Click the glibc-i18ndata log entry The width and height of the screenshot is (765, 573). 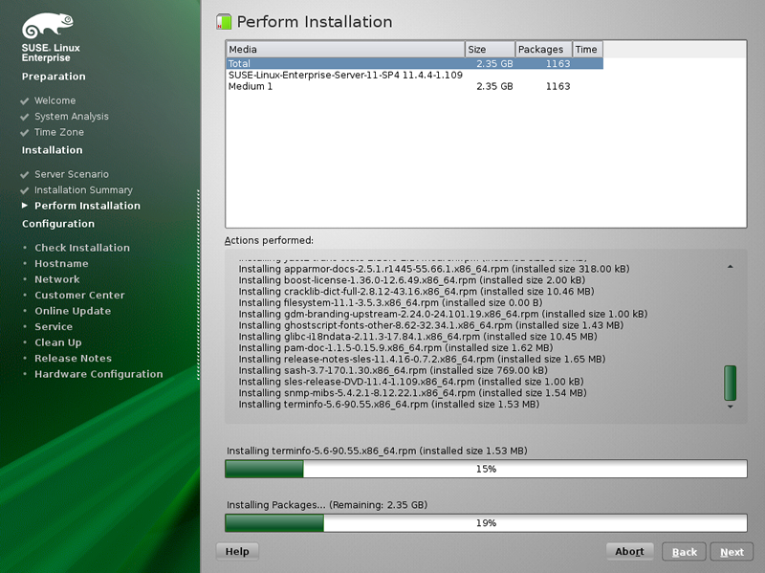[x=418, y=337]
